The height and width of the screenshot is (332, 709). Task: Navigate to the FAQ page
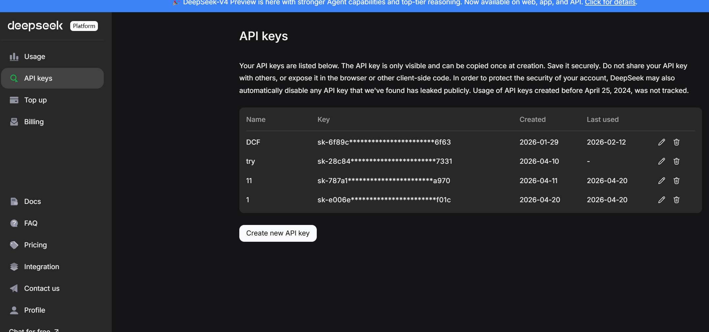point(52,223)
